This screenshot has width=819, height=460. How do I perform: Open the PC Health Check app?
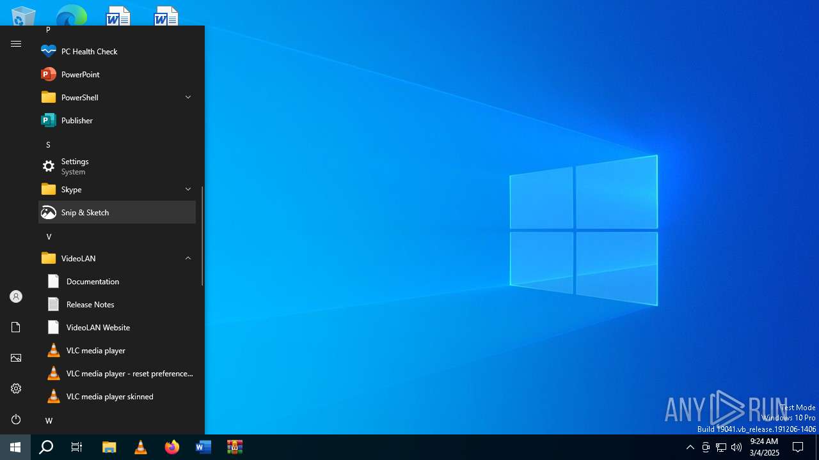(117, 51)
